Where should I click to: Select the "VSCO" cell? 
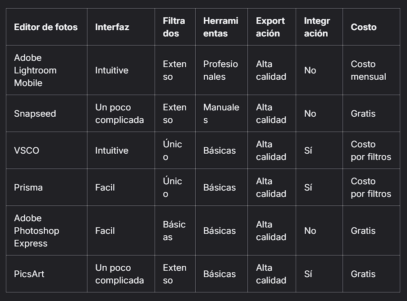click(27, 150)
